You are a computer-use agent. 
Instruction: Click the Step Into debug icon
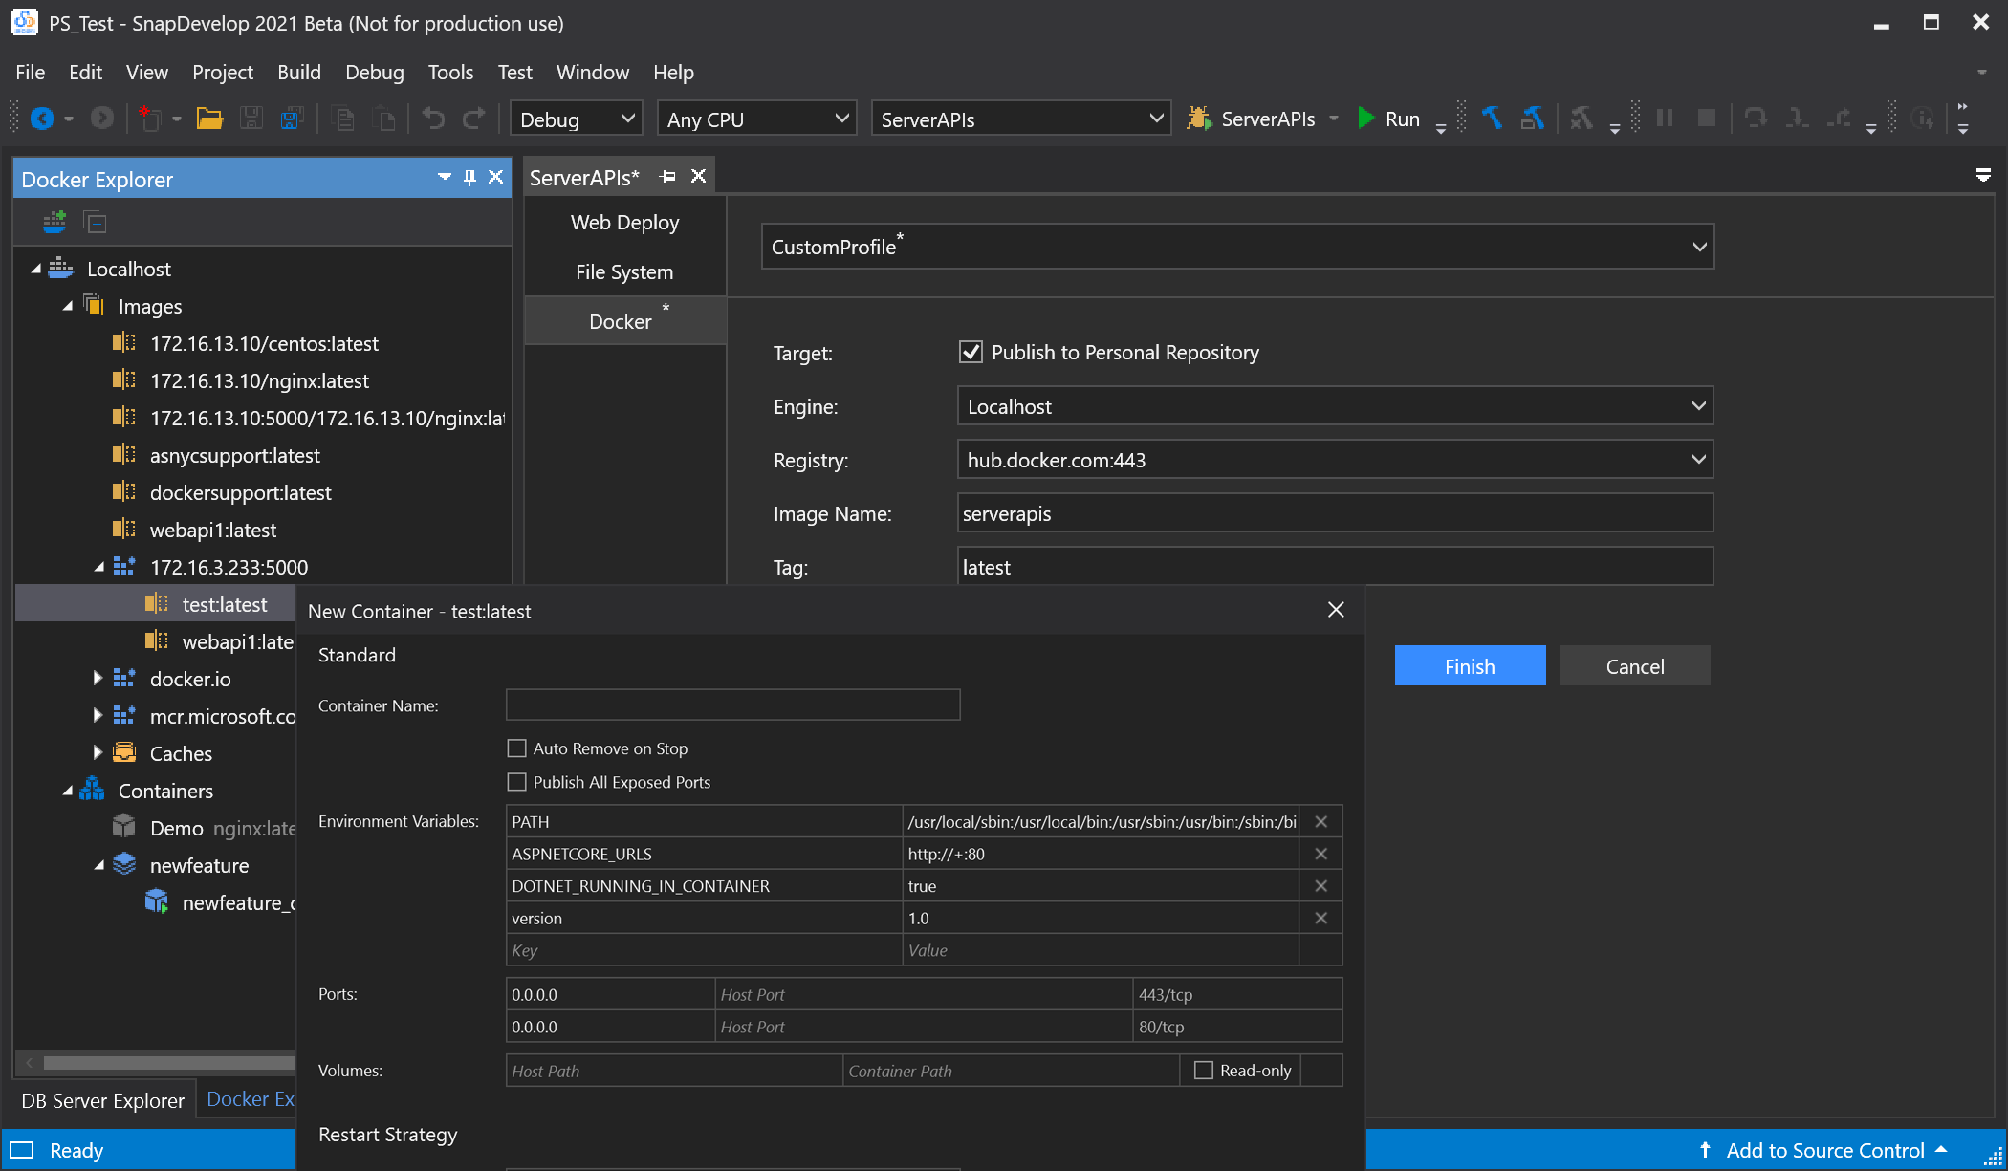1797,119
